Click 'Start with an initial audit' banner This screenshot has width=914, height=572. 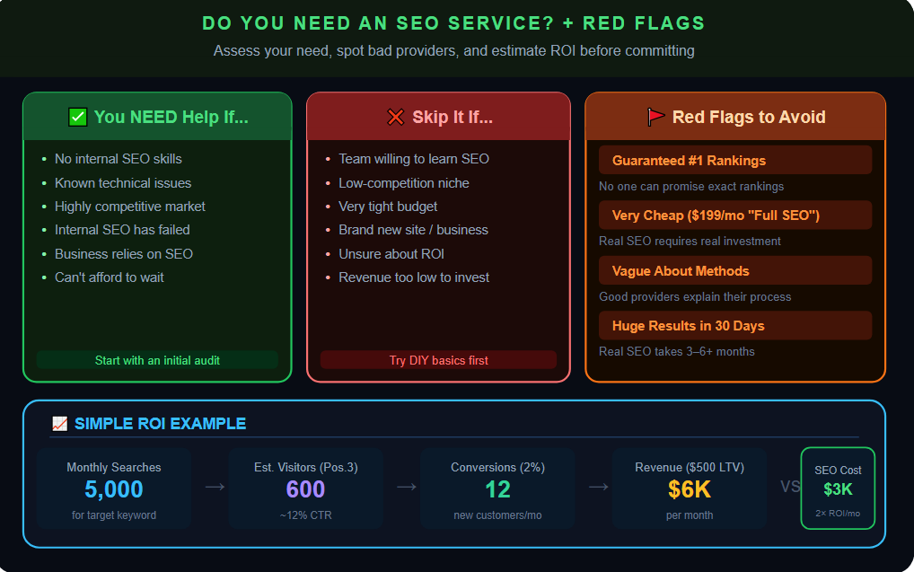(157, 360)
